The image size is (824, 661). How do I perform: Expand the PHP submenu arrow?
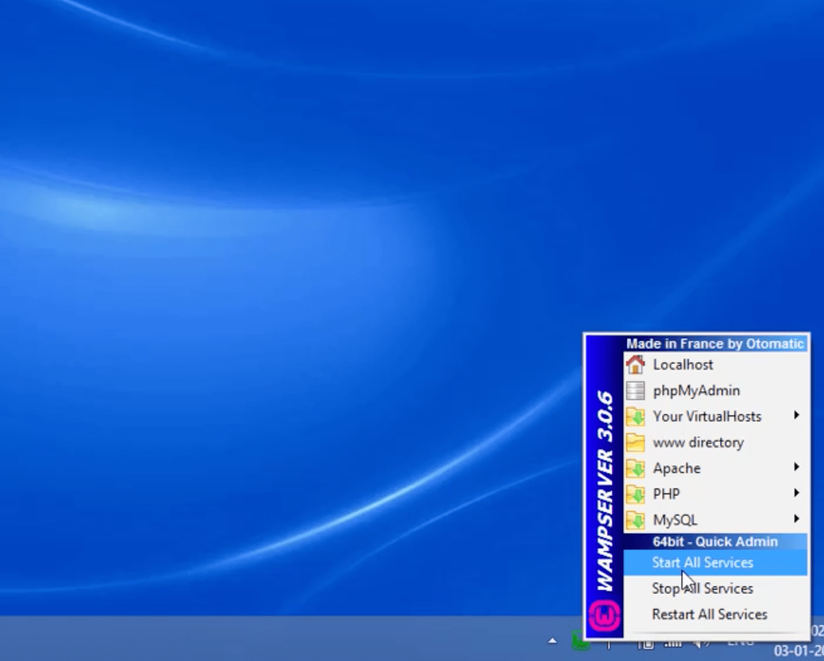pos(796,493)
